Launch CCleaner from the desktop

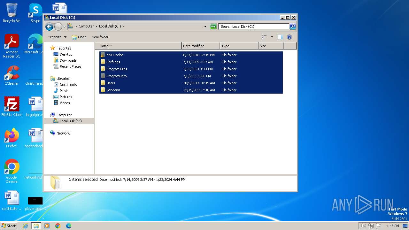pos(12,75)
